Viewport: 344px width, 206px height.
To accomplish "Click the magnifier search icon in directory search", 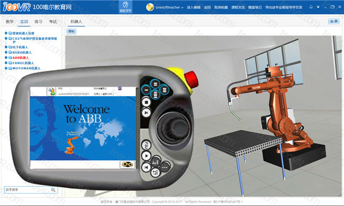I will [53, 190].
